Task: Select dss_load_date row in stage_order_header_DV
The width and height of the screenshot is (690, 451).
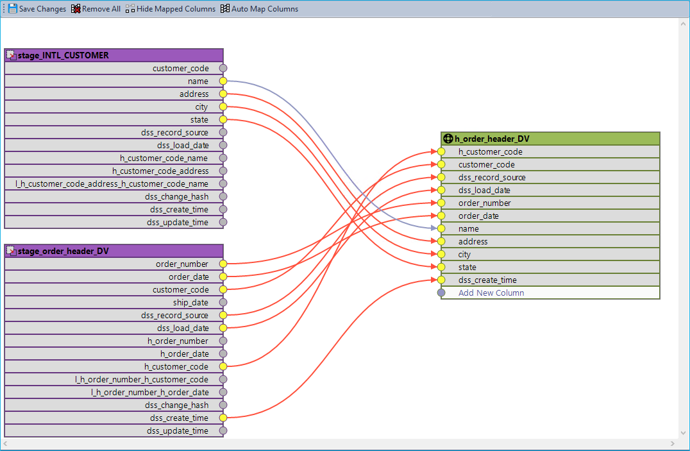Action: (114, 328)
